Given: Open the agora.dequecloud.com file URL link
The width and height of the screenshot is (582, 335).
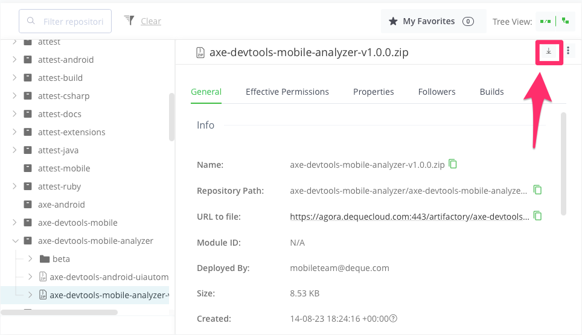Looking at the screenshot, I should click(x=409, y=217).
